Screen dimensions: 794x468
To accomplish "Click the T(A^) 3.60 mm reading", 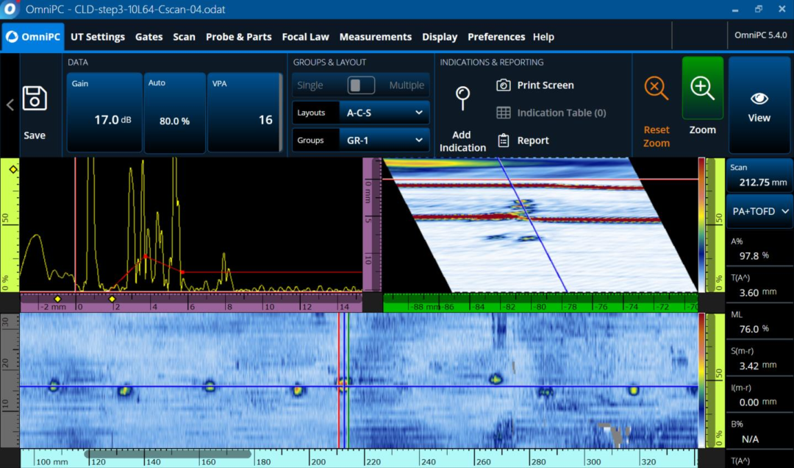I will point(759,286).
